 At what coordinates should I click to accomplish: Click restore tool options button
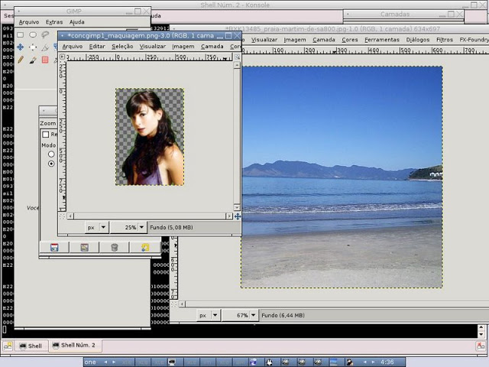[x=84, y=248]
